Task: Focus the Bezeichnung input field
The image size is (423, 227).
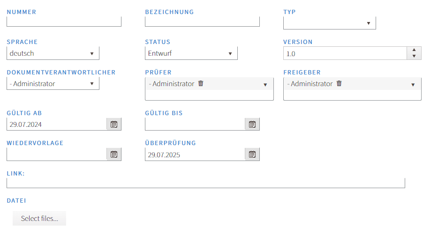Action: [x=202, y=22]
